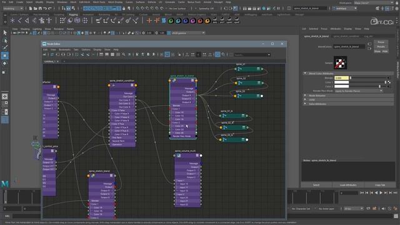The image size is (400, 225).
Task: Expand the Node Behavior section
Action: tap(305, 96)
